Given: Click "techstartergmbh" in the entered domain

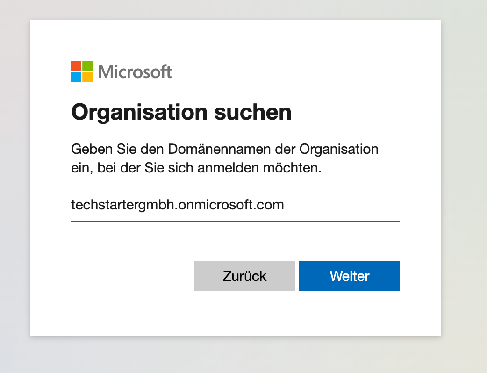Looking at the screenshot, I should pyautogui.click(x=124, y=205).
